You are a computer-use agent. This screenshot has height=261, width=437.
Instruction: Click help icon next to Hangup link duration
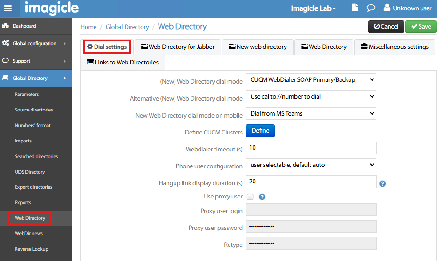(382, 183)
